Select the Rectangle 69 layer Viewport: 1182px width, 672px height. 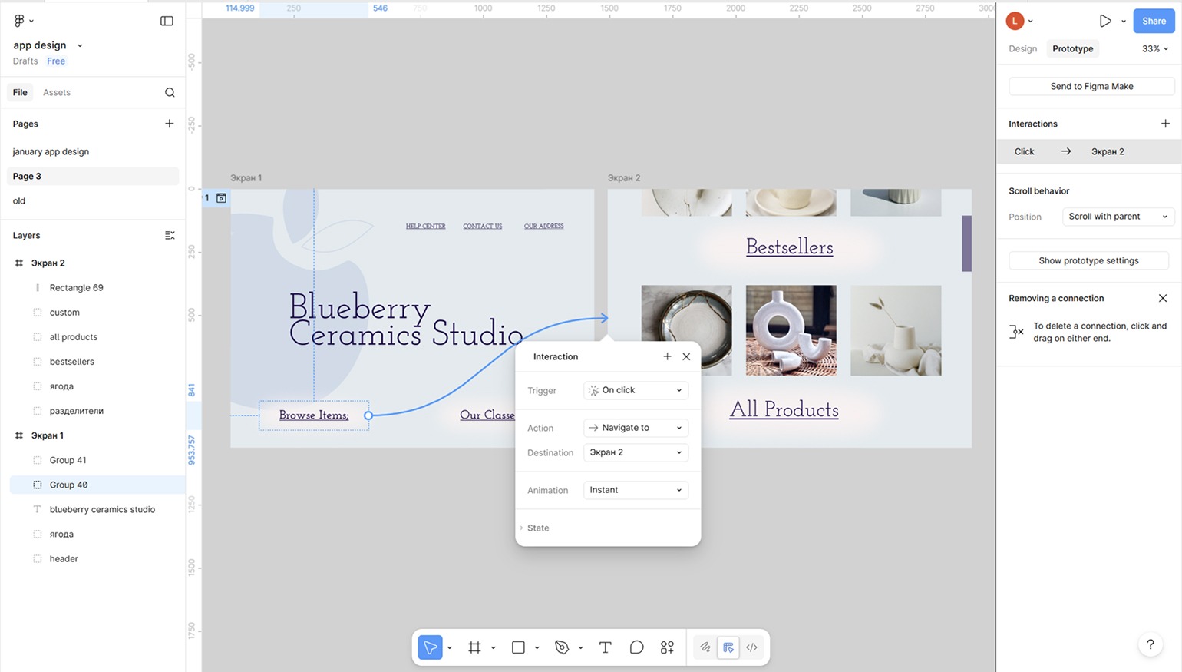76,288
